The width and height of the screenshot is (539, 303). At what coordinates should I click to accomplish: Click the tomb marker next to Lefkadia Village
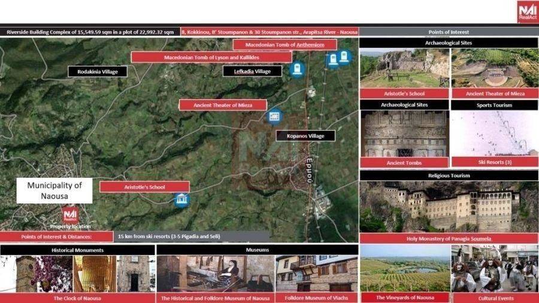[296, 69]
